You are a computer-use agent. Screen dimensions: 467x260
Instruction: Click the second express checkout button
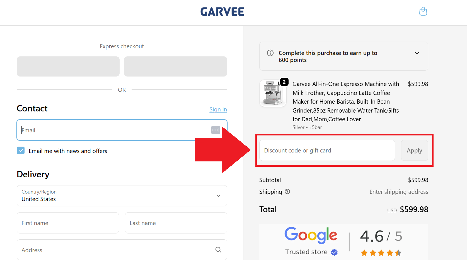click(x=176, y=66)
